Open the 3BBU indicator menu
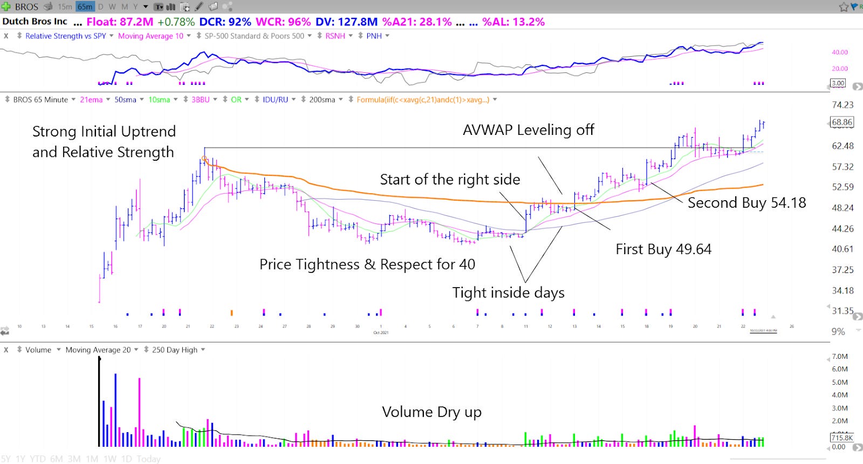Viewport: 863px width, 464px height. [x=215, y=99]
